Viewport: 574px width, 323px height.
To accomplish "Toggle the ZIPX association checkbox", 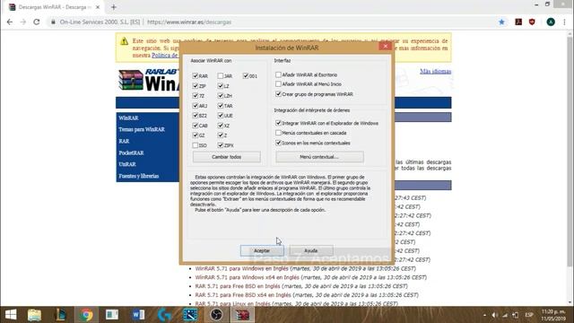I will click(x=220, y=145).
